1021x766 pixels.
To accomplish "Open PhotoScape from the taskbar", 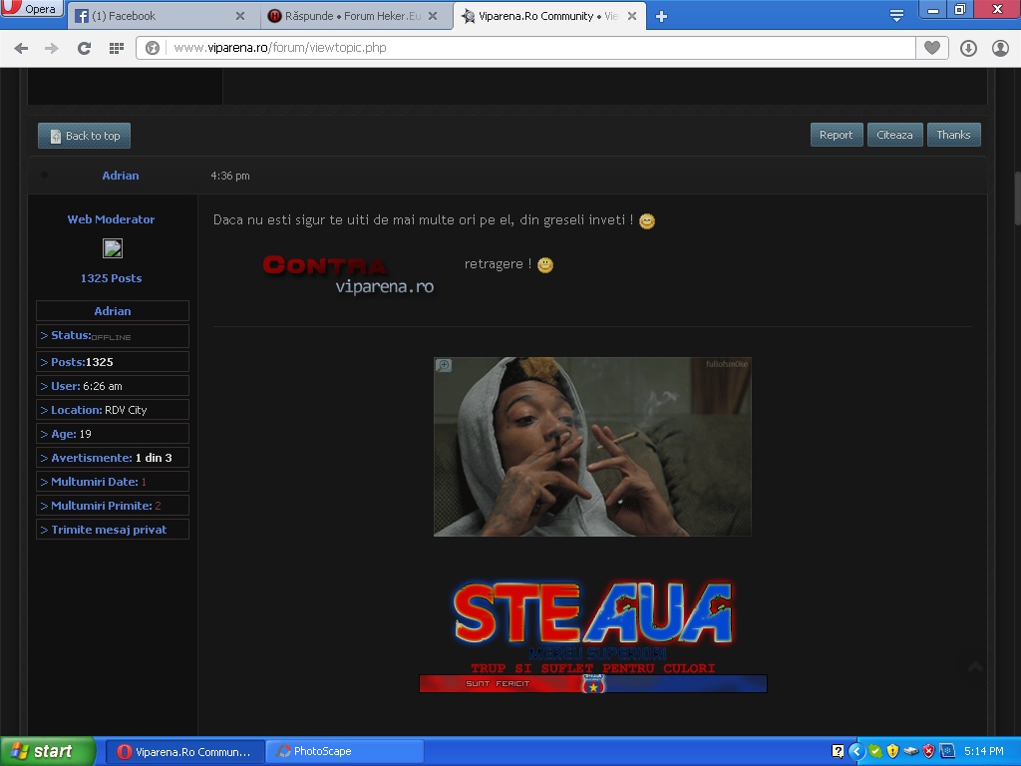I will 345,752.
